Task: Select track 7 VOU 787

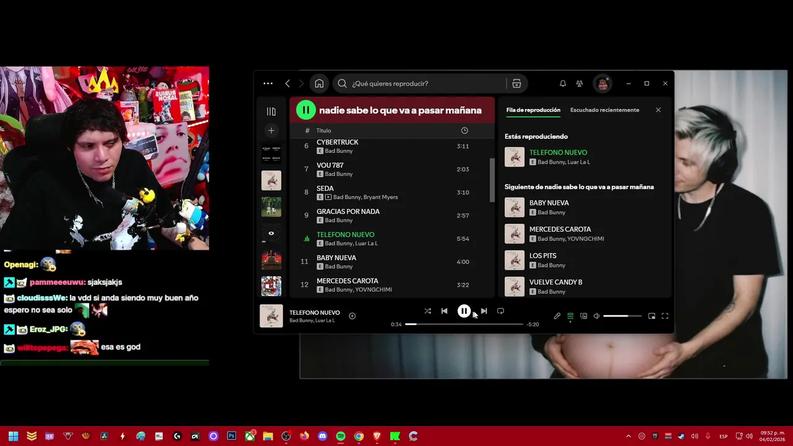Action: tap(391, 169)
